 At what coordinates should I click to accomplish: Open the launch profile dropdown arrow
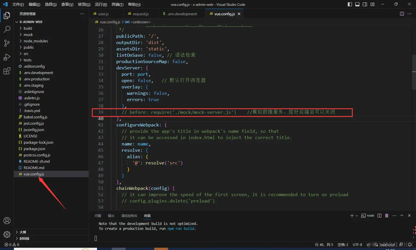coord(357,215)
